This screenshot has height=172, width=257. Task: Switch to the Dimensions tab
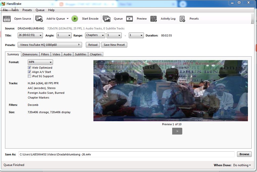pyautogui.click(x=30, y=54)
